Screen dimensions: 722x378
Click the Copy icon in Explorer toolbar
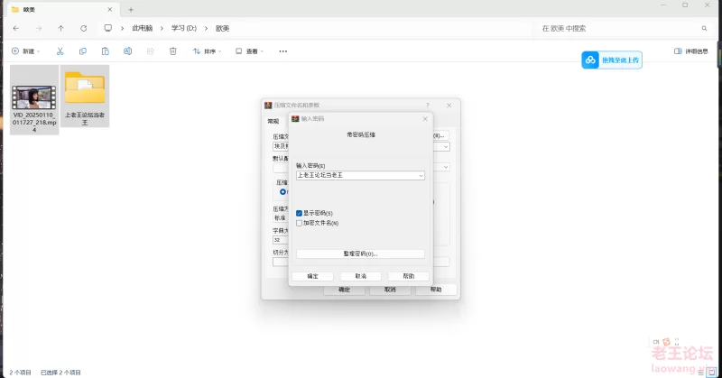pos(83,51)
